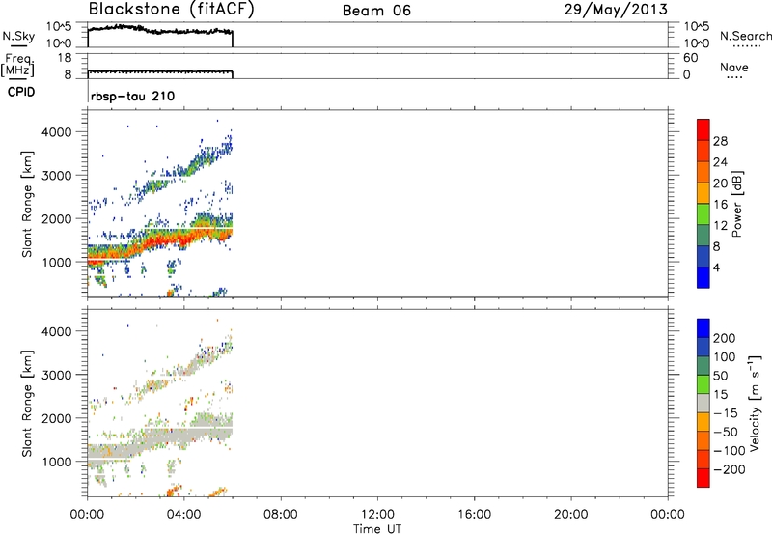This screenshot has width=772, height=535.
Task: Select the 'Beam 06' label
Action: [376, 11]
